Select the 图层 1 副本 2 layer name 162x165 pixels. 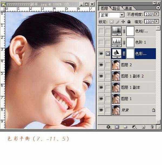click(132, 76)
